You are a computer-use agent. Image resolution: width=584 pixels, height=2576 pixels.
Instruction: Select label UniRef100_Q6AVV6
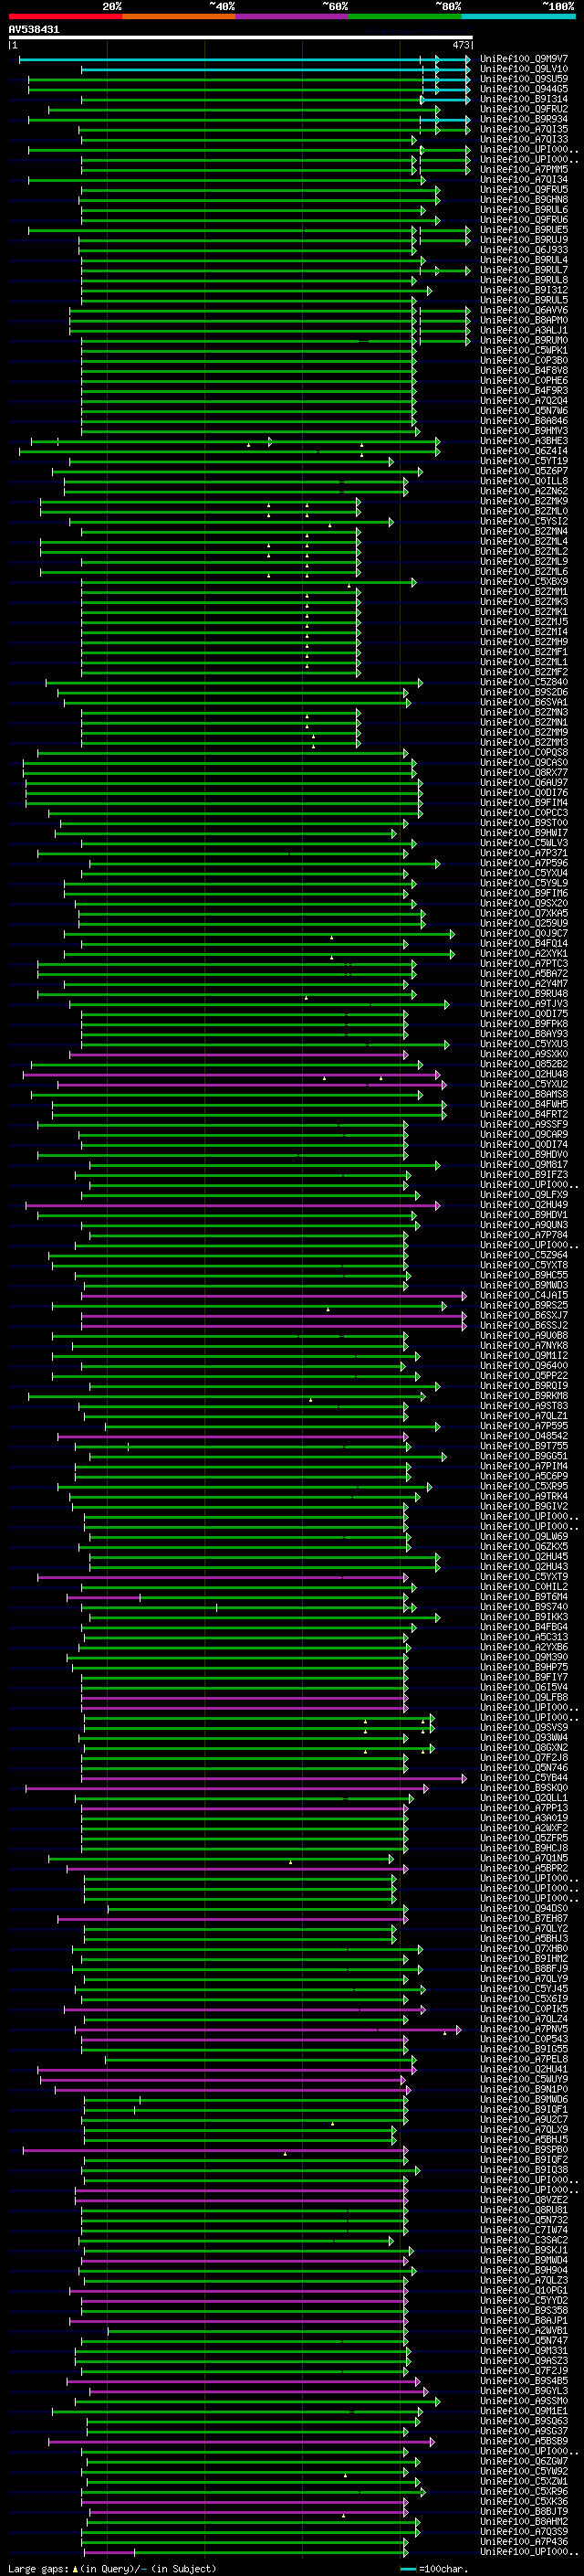(x=524, y=310)
